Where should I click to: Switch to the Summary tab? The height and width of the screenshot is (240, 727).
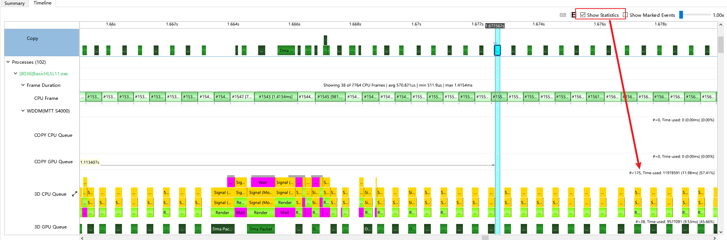tap(15, 3)
